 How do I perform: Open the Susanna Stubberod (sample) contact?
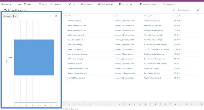pyautogui.click(x=78, y=68)
